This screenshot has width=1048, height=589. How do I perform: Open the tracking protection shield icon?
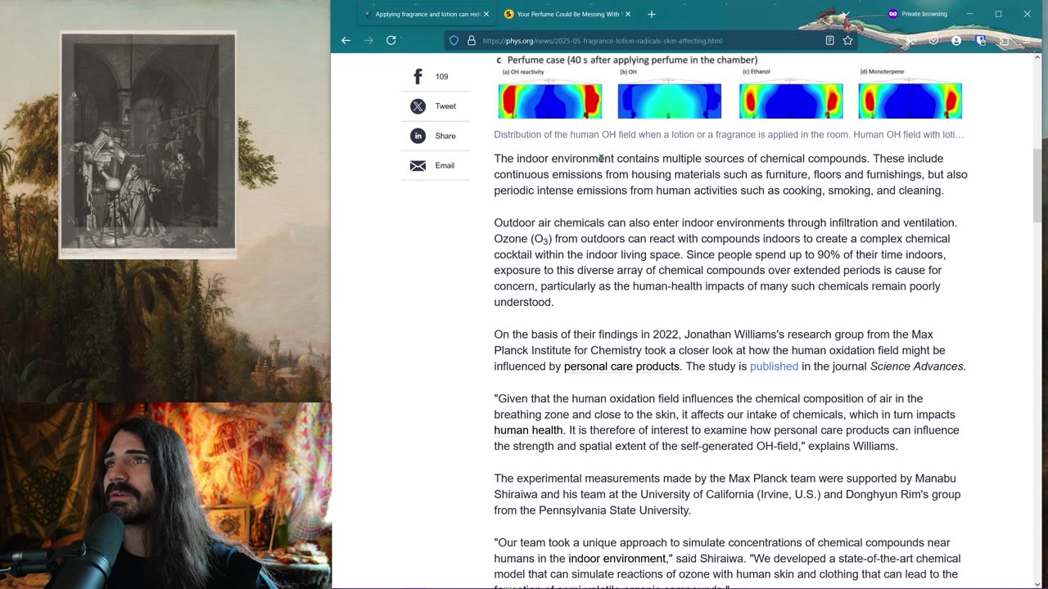454,40
